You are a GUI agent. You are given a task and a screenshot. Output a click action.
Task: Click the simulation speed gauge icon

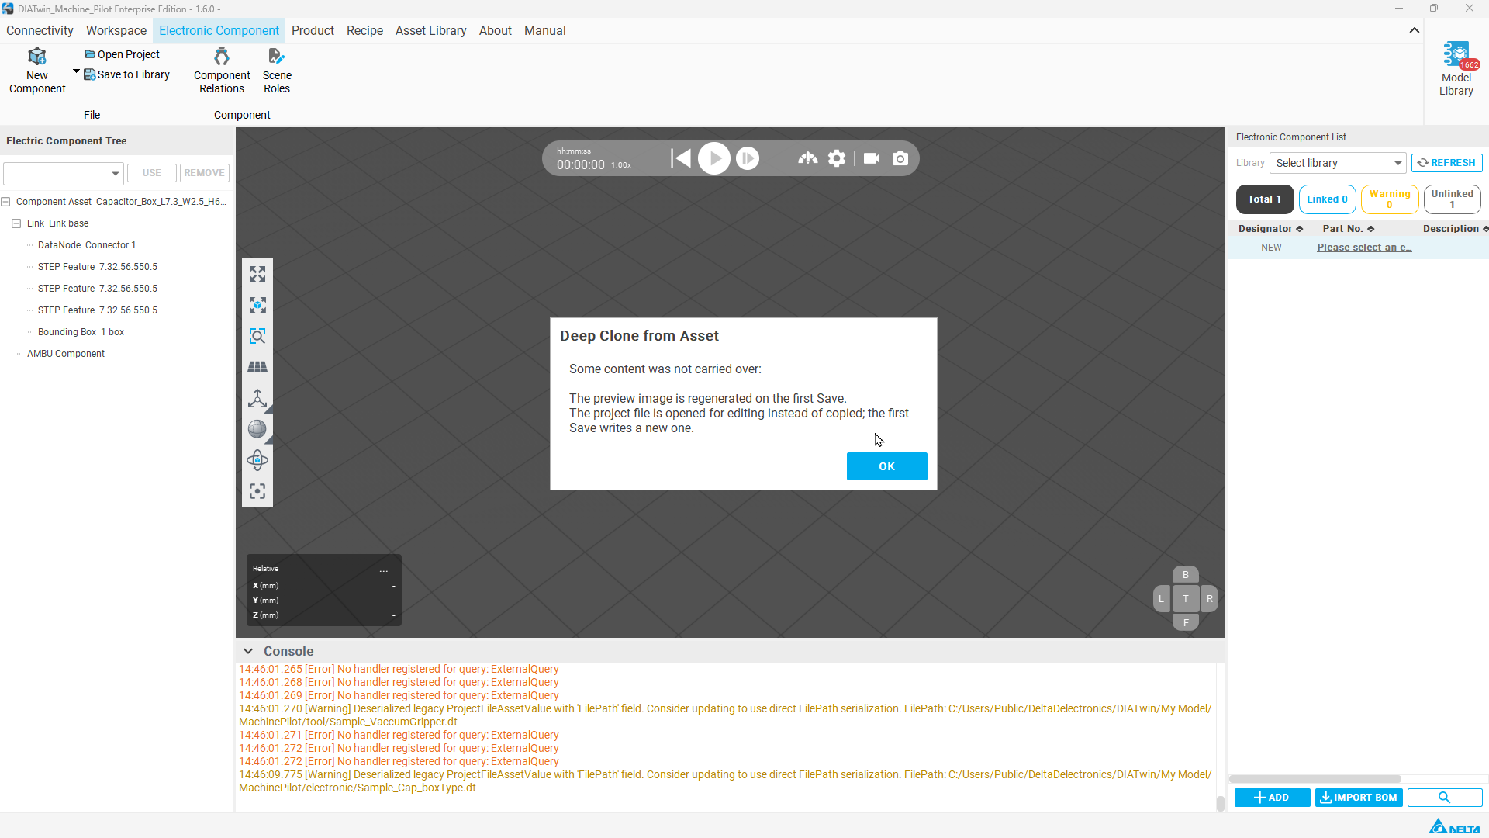tap(808, 158)
